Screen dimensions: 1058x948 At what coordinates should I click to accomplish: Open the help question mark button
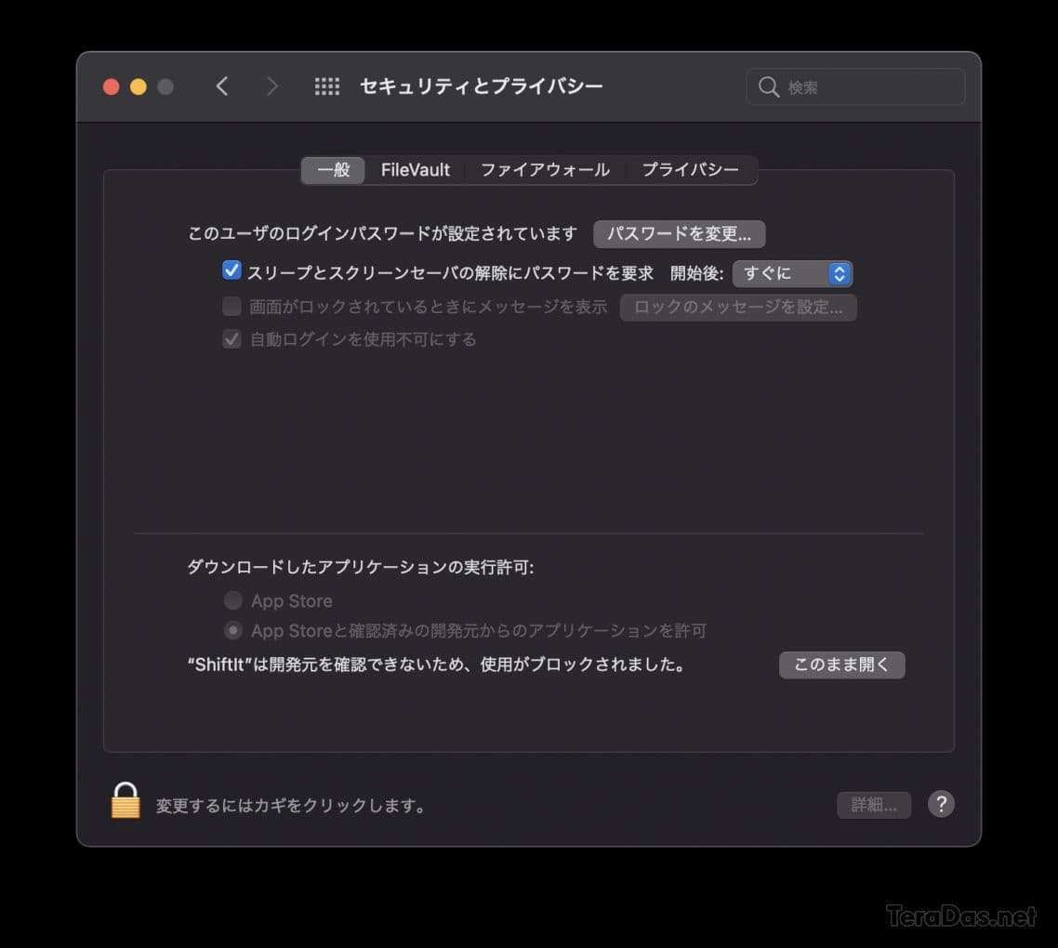(941, 804)
